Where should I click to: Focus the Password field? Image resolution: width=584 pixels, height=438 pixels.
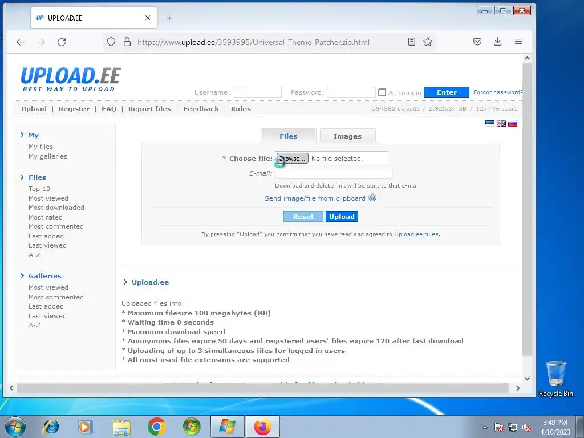tap(351, 92)
